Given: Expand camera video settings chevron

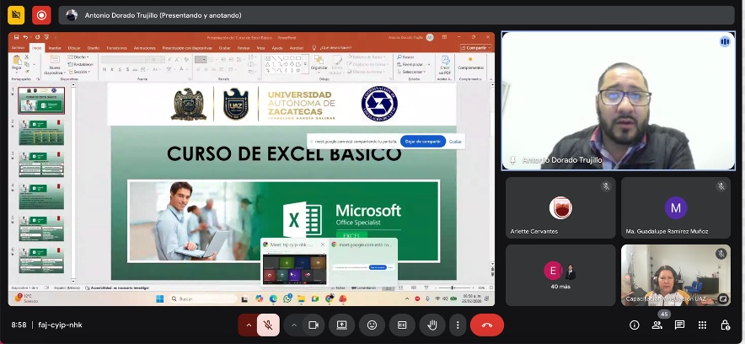Looking at the screenshot, I should 294,325.
